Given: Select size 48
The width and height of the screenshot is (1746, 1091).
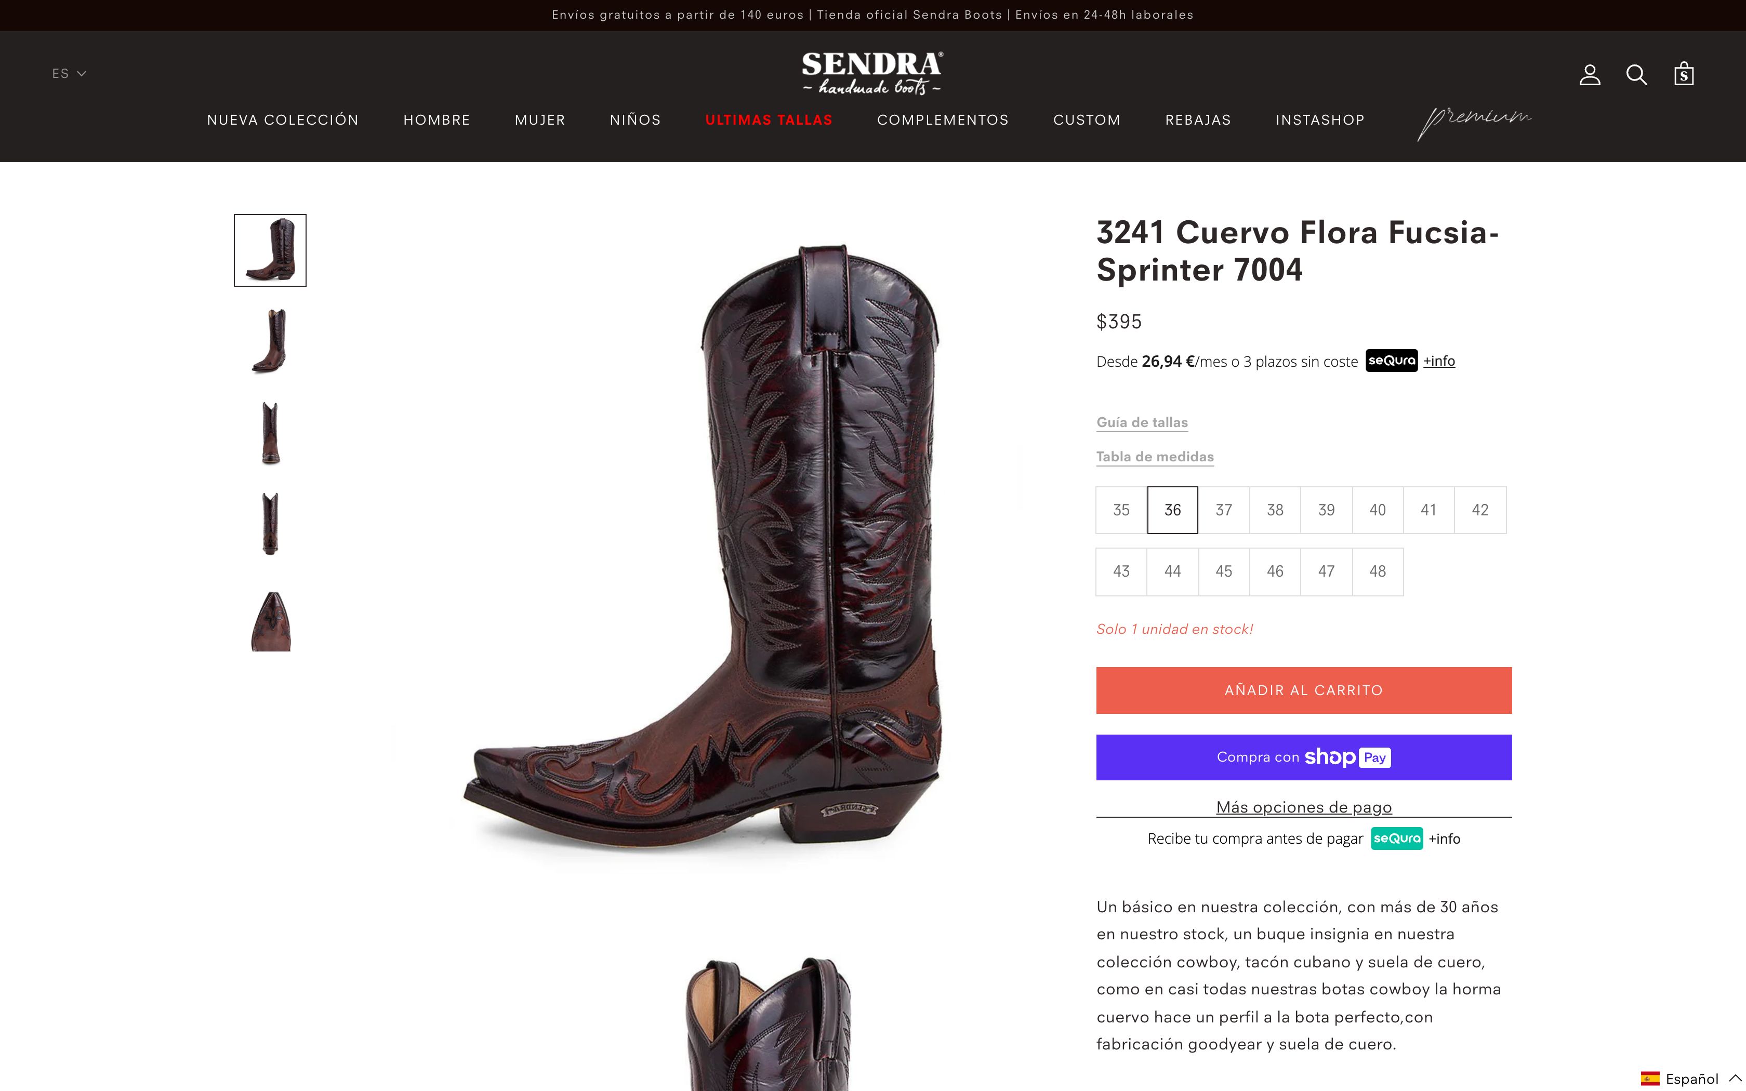Looking at the screenshot, I should coord(1378,571).
